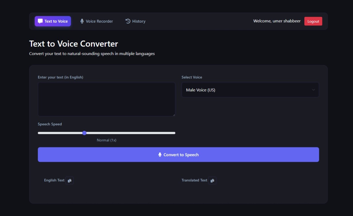Image resolution: width=353 pixels, height=216 pixels.
Task: Click the Convert to Speech button
Action: tap(178, 155)
